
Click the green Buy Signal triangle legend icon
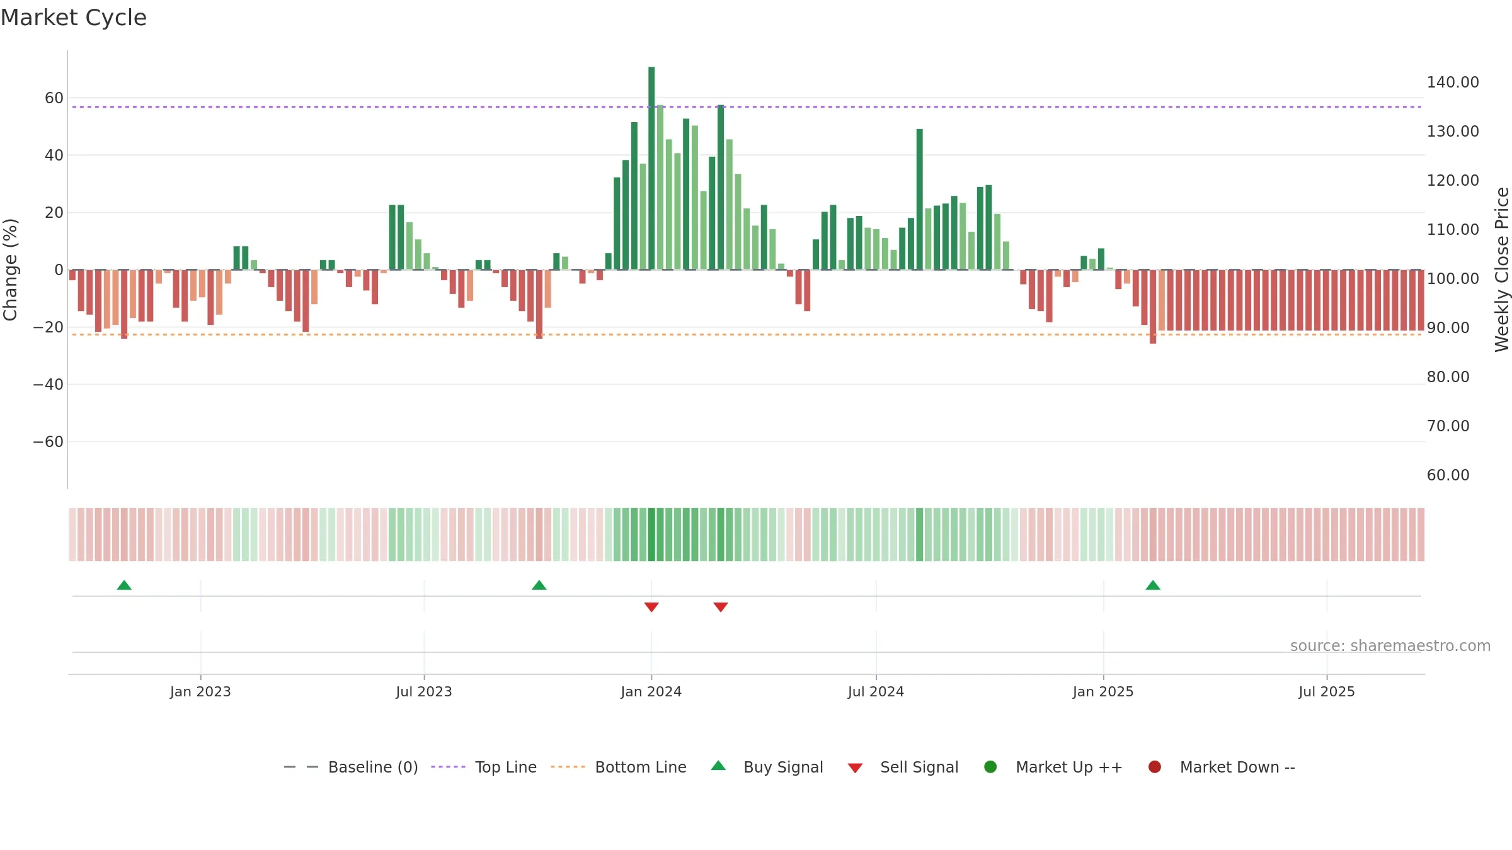(718, 766)
